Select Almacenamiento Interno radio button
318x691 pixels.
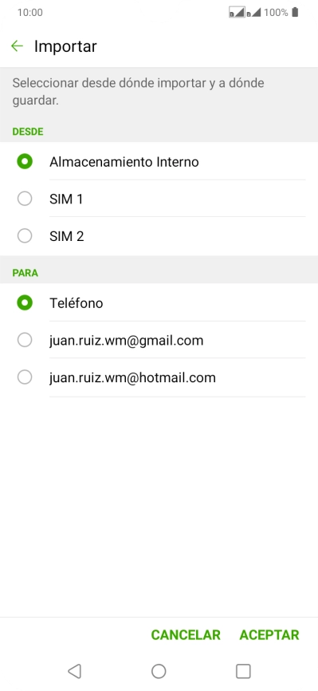pos(25,162)
